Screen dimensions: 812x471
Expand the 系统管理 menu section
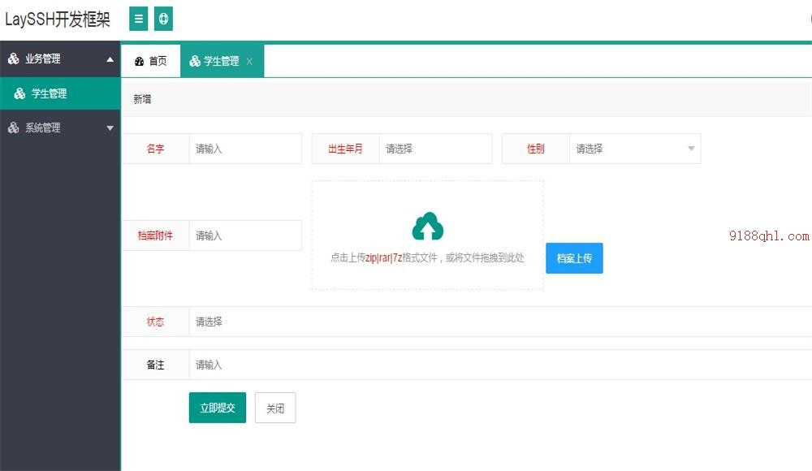click(x=110, y=127)
